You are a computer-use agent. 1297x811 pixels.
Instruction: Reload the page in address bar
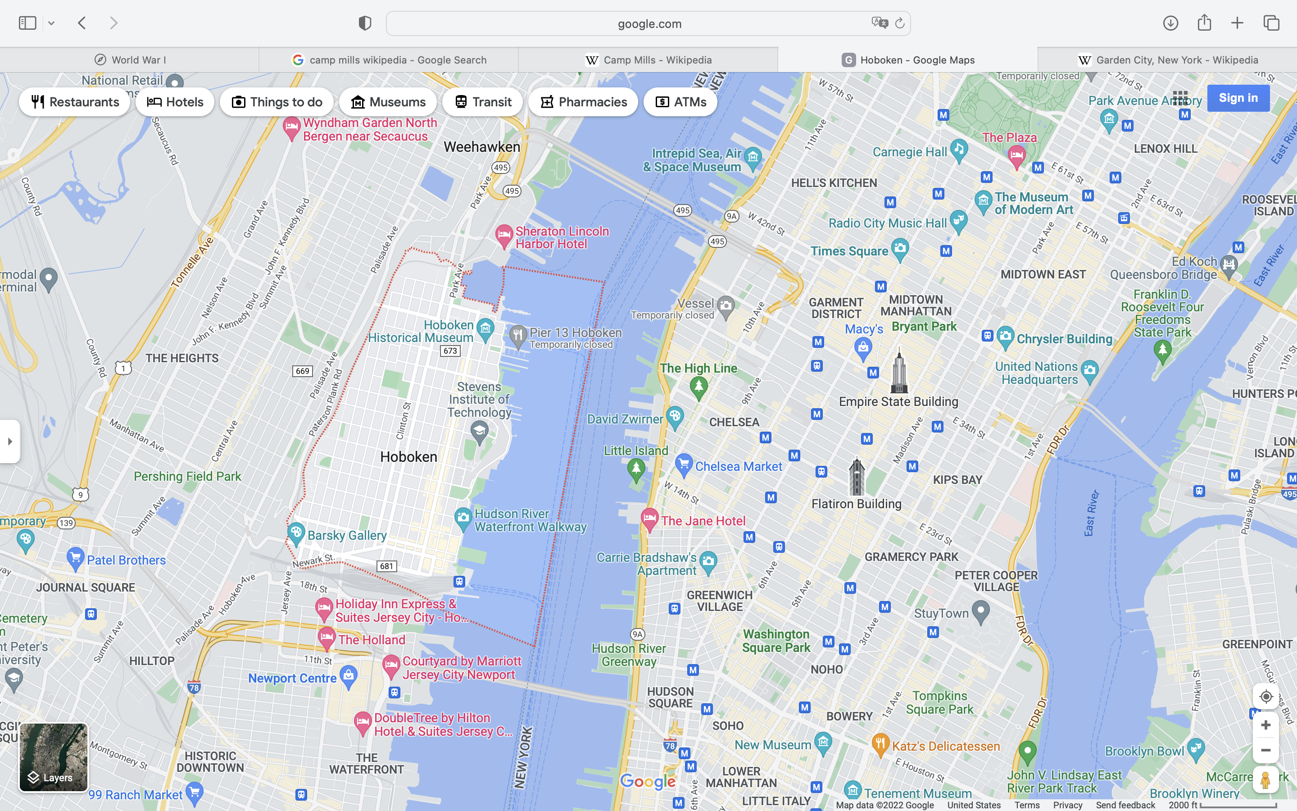click(900, 23)
